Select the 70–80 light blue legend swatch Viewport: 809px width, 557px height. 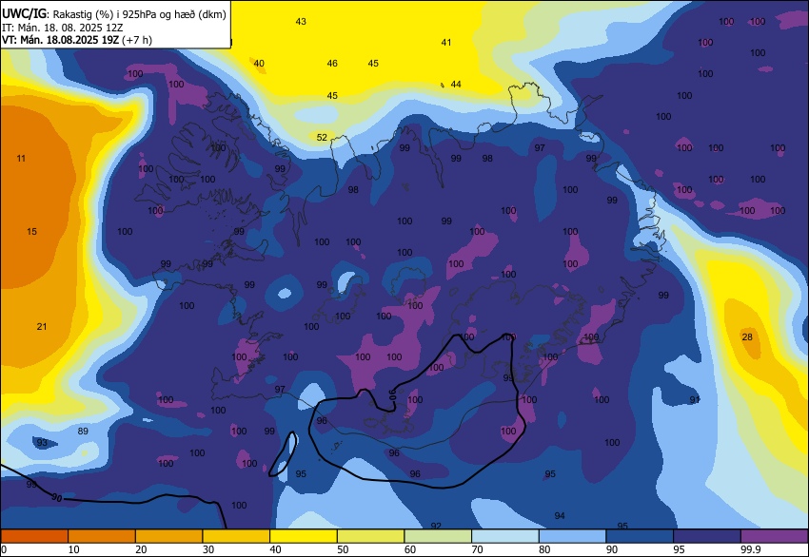pyautogui.click(x=505, y=536)
